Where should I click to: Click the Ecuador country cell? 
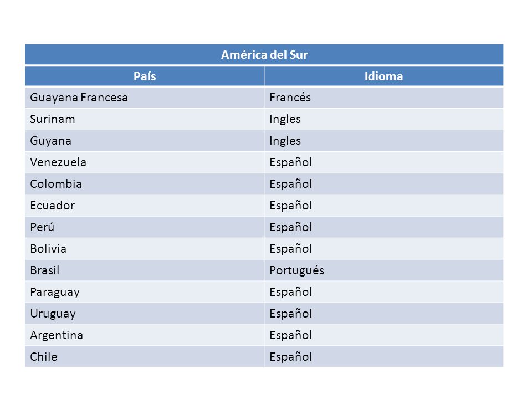click(145, 206)
